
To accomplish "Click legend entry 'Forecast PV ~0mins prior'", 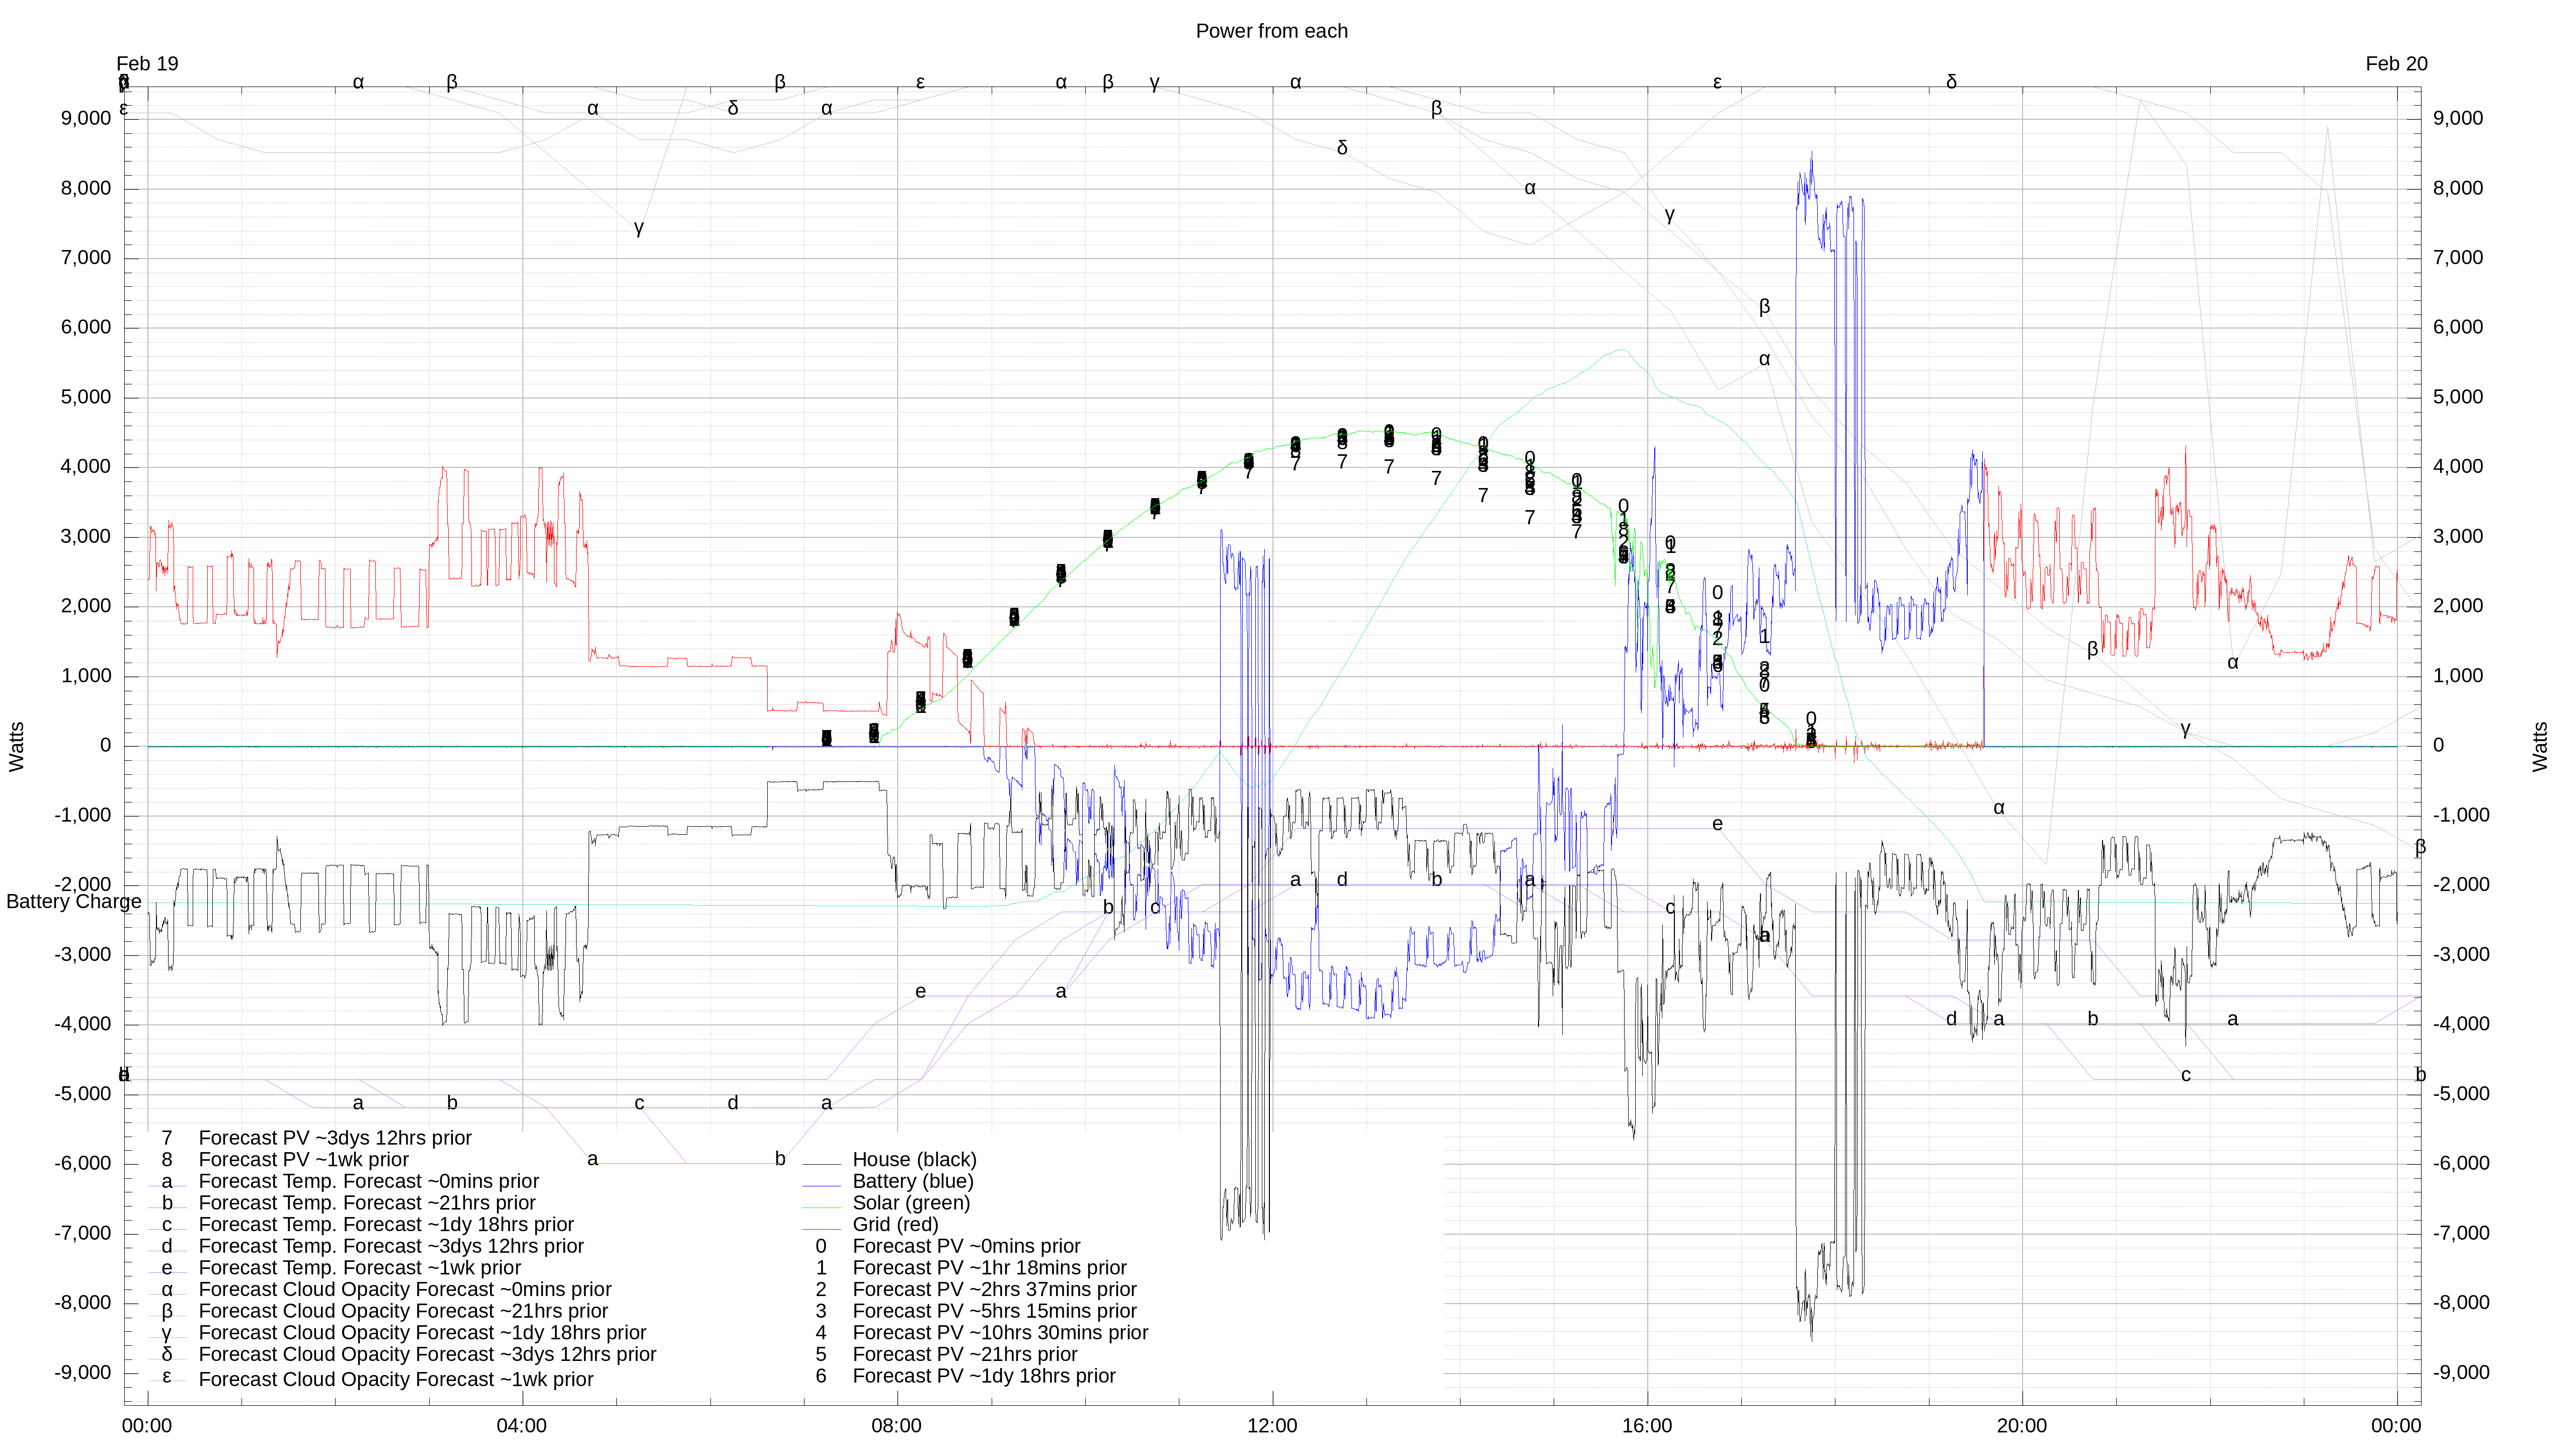I will click(x=966, y=1246).
